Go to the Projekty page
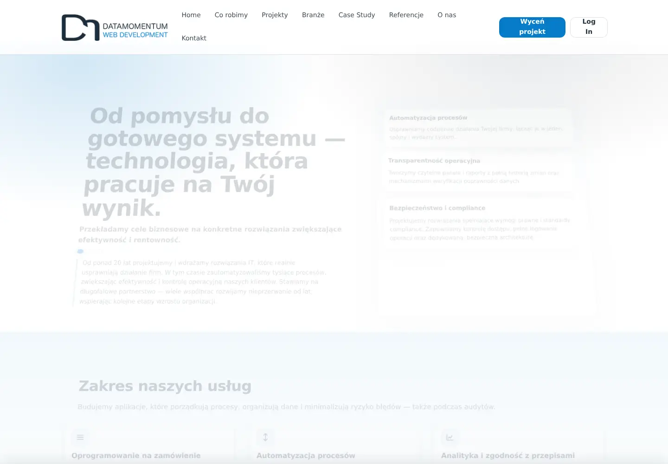Image resolution: width=668 pixels, height=464 pixels. click(275, 15)
